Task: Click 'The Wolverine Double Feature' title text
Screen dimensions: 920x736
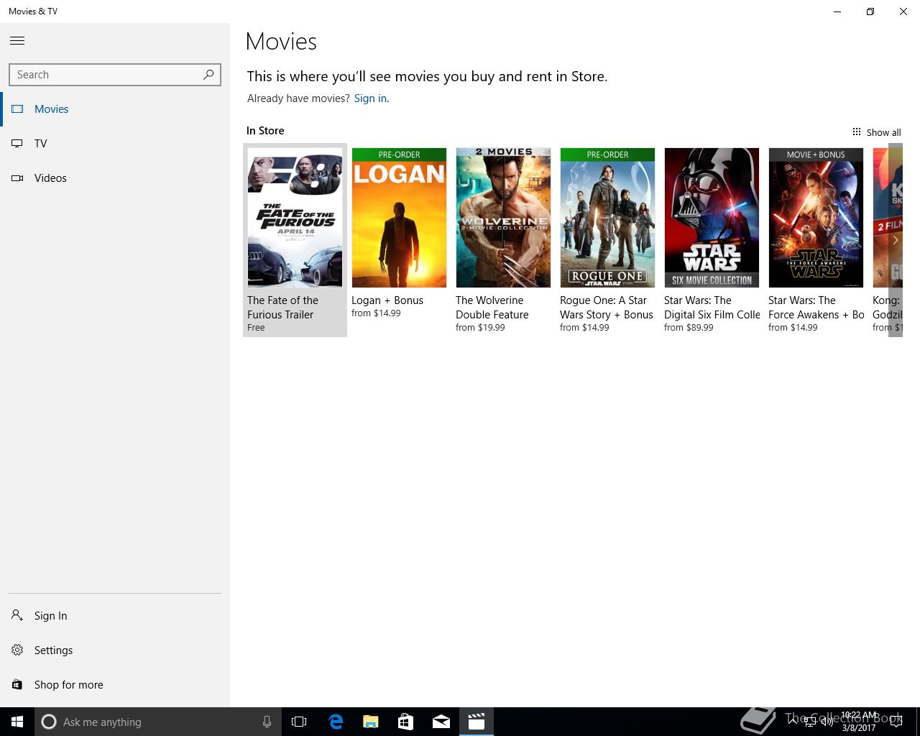Action: coord(492,308)
